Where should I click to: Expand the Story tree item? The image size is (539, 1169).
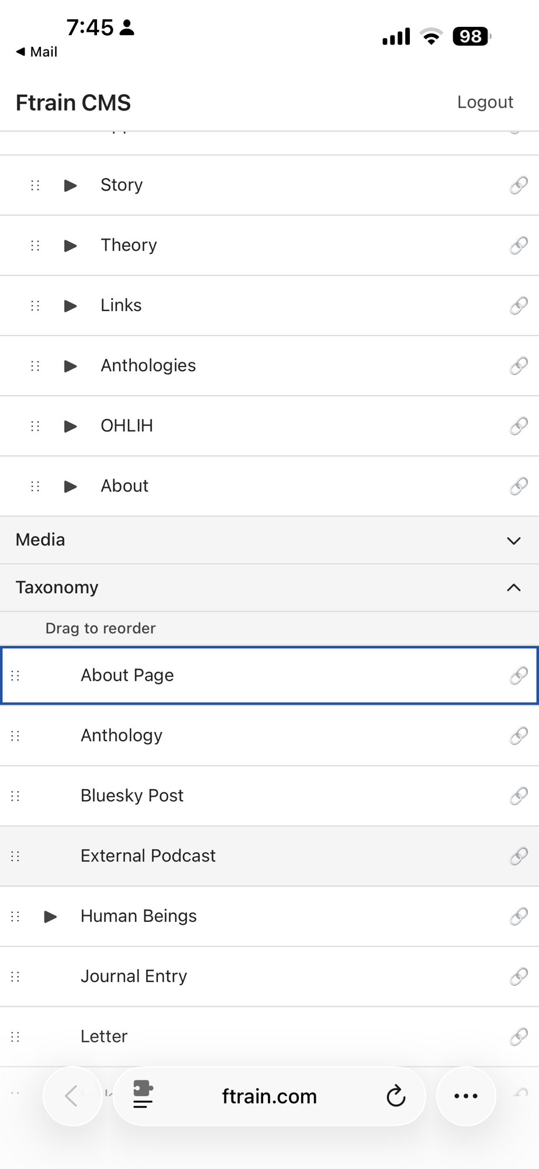point(70,185)
